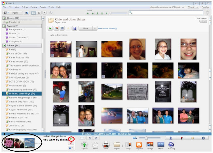
Task: Click the Share button
Action: 86,28
